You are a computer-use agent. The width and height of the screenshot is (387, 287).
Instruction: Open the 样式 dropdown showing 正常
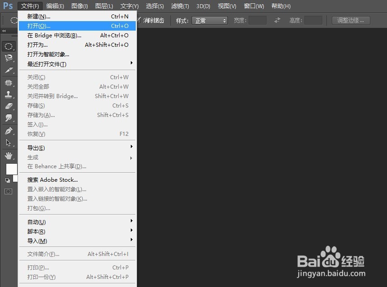pos(209,21)
